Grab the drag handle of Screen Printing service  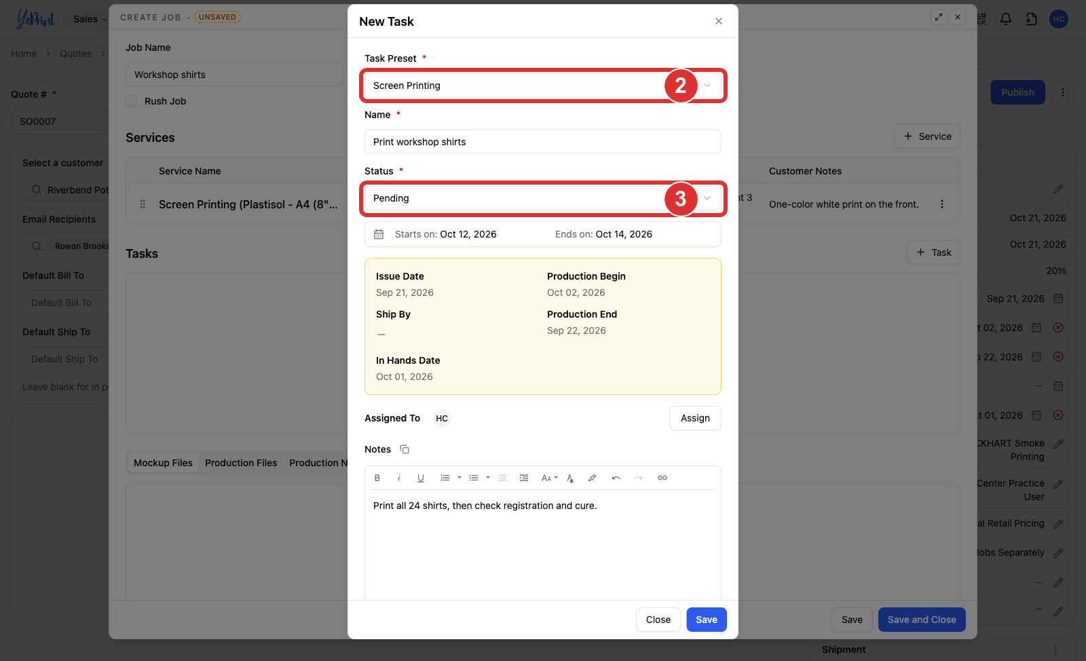[143, 204]
